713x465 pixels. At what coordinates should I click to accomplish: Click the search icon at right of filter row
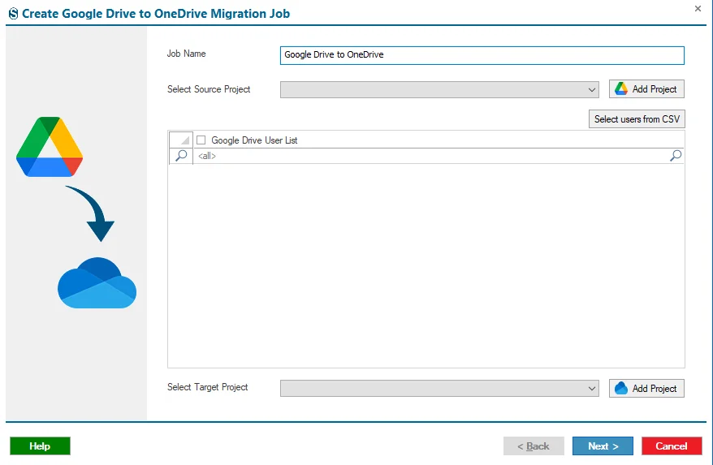(x=676, y=156)
